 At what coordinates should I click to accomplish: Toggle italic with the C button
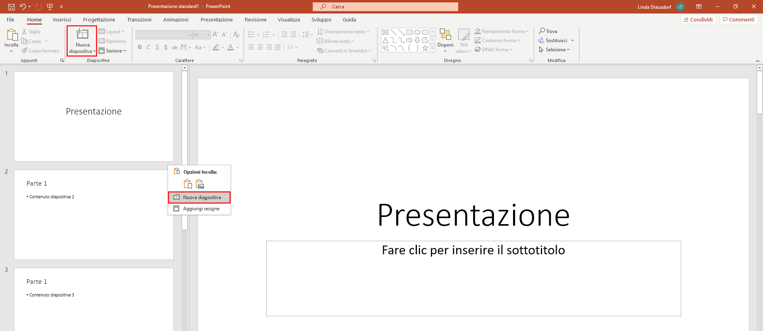(149, 47)
